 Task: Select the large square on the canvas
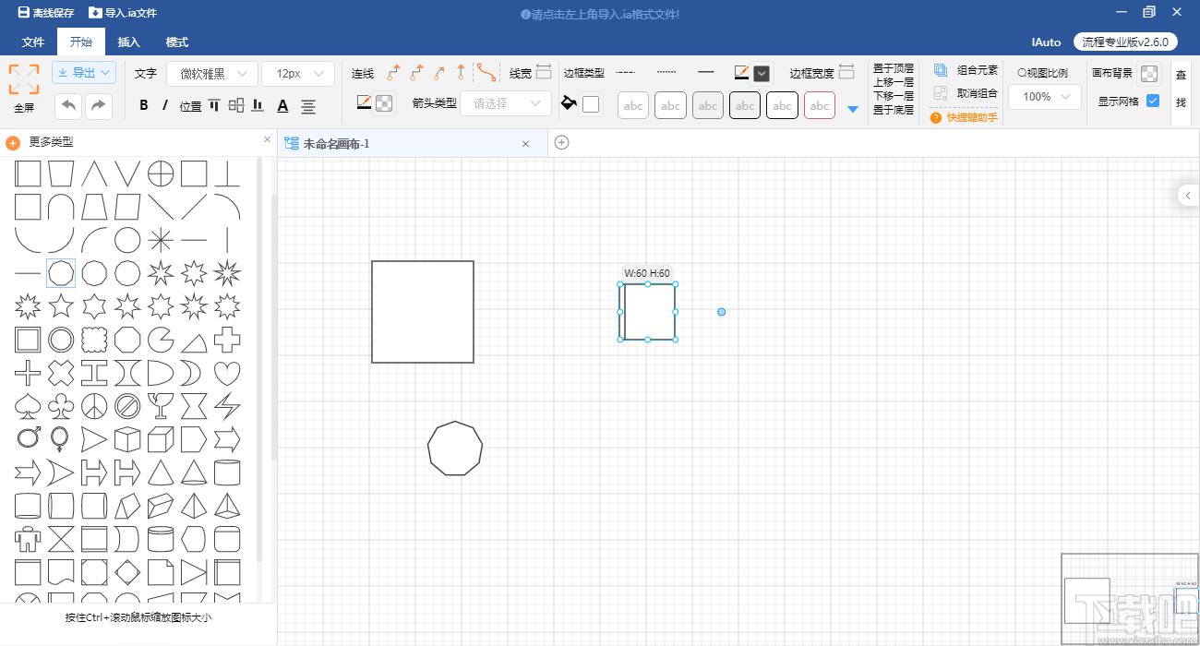[423, 312]
